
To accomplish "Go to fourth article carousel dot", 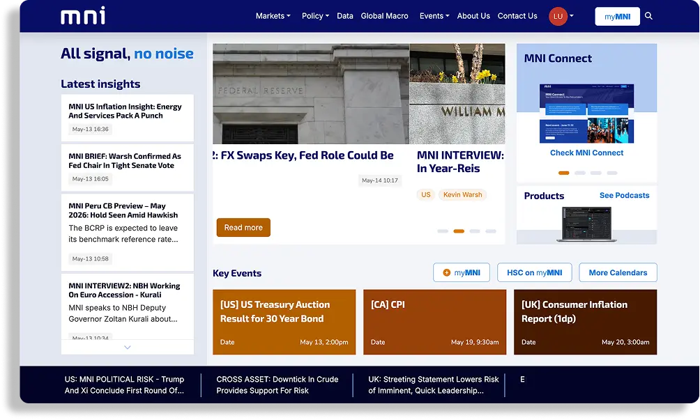I will pos(491,231).
